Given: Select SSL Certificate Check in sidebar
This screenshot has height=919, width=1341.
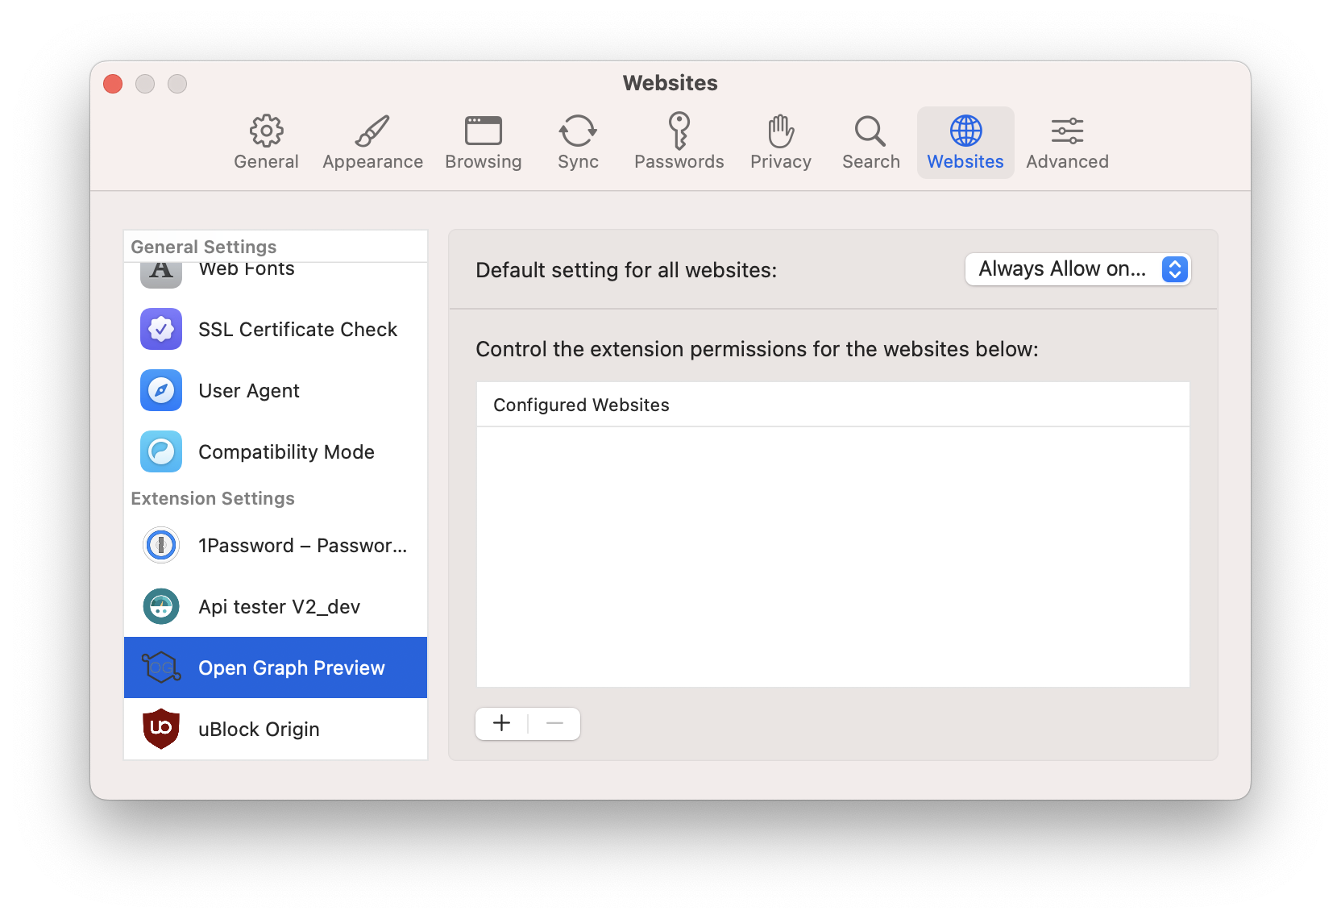Looking at the screenshot, I should (x=276, y=329).
